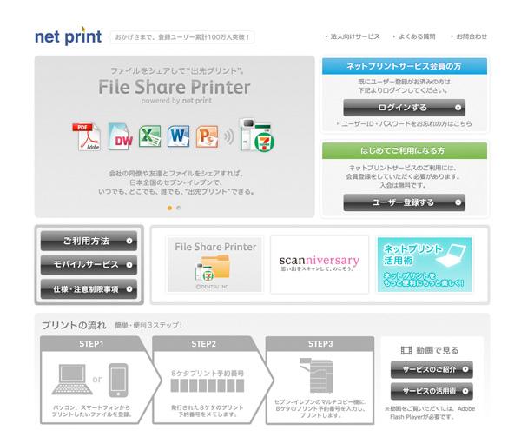Image resolution: width=521 pixels, height=437 pixels.
Task: Click the STEP2 header
Action: click(x=203, y=344)
